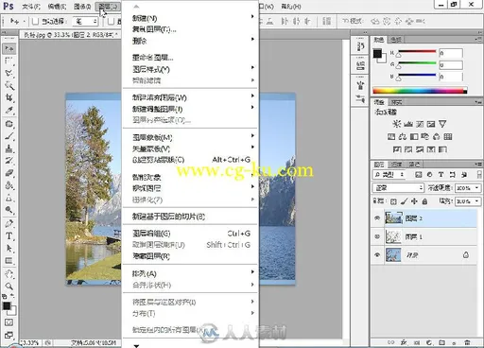Add a Vibrance adjustment (triangle icon)
484x348 pixels.
(x=442, y=124)
